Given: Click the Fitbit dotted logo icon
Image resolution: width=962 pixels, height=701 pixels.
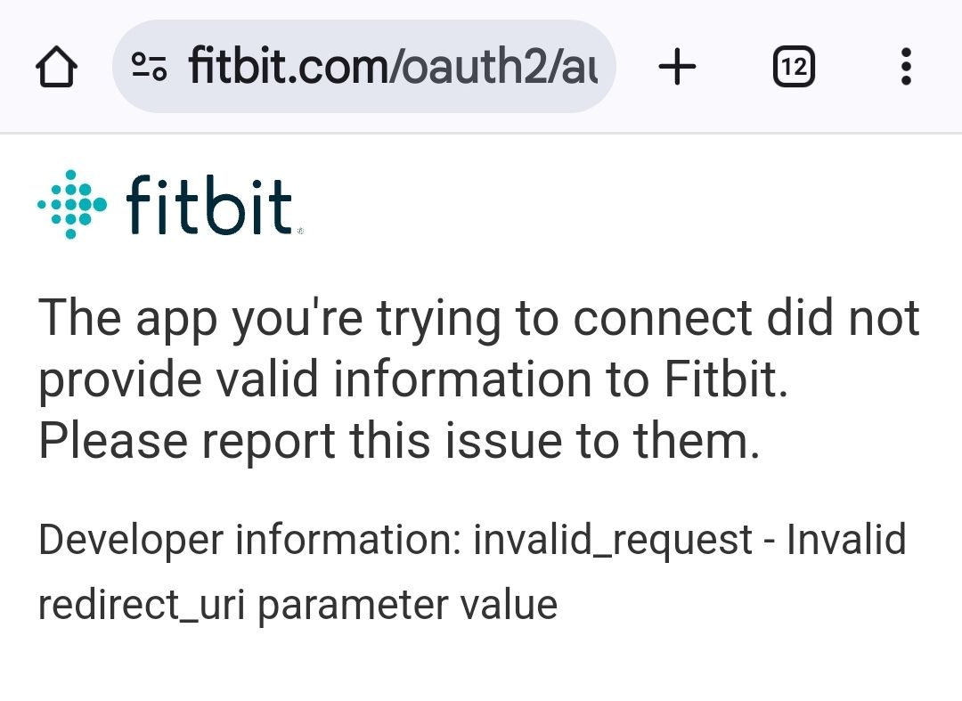Looking at the screenshot, I should pyautogui.click(x=72, y=204).
